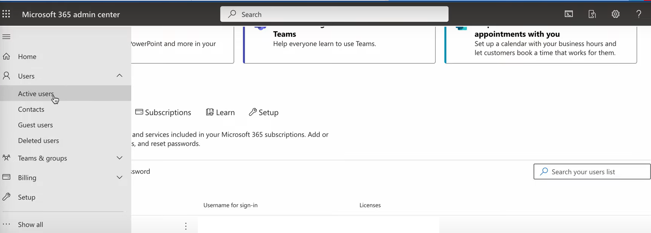
Task: Collapse navigation with the hamburger icon
Action: click(x=6, y=37)
